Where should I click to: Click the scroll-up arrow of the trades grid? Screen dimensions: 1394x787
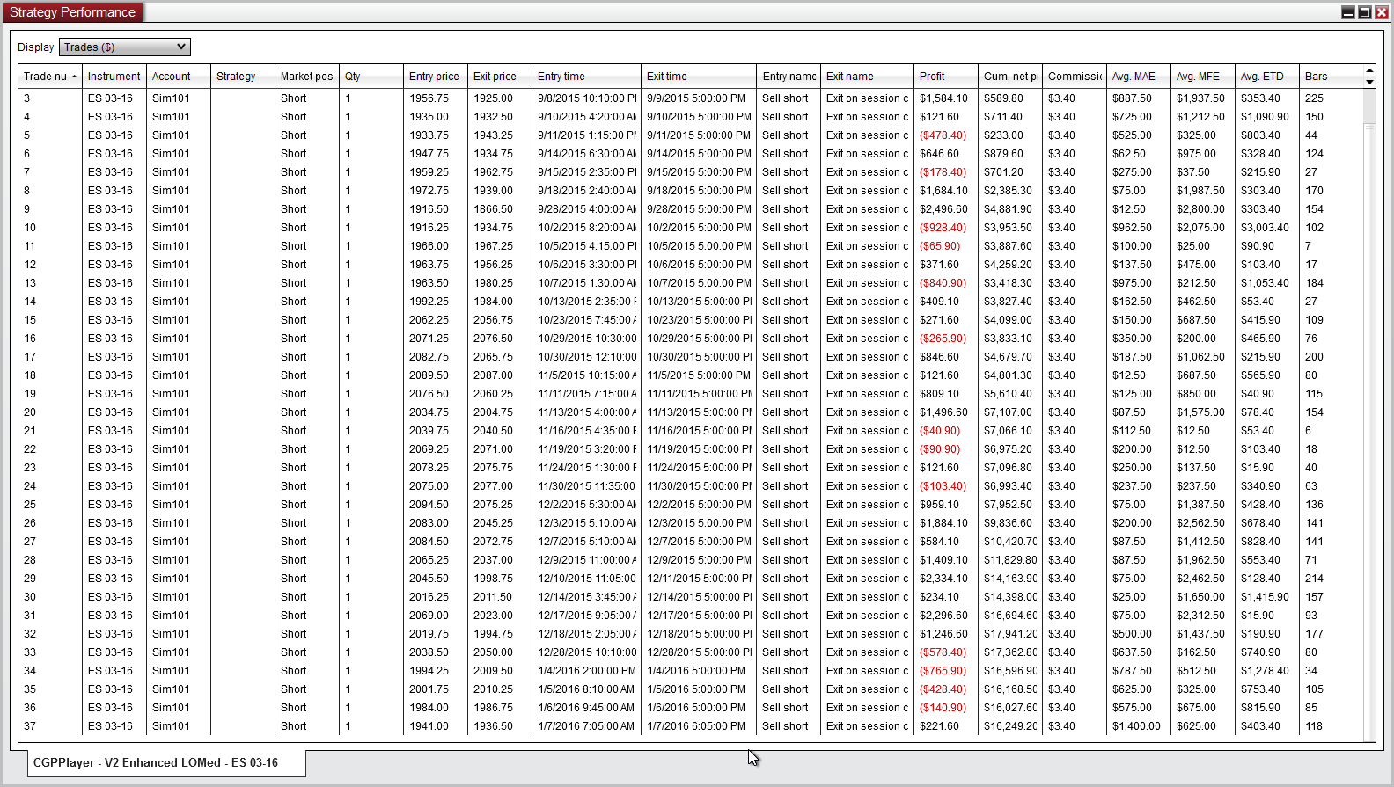pos(1369,70)
